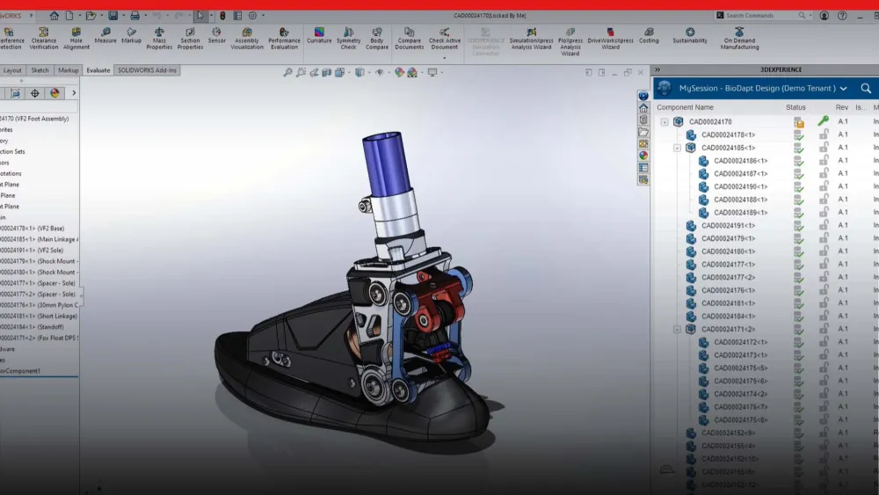Screen dimensions: 879x495
Task: Click the search magnifier in 3DEXPERIENCE panel
Action: pos(866,88)
